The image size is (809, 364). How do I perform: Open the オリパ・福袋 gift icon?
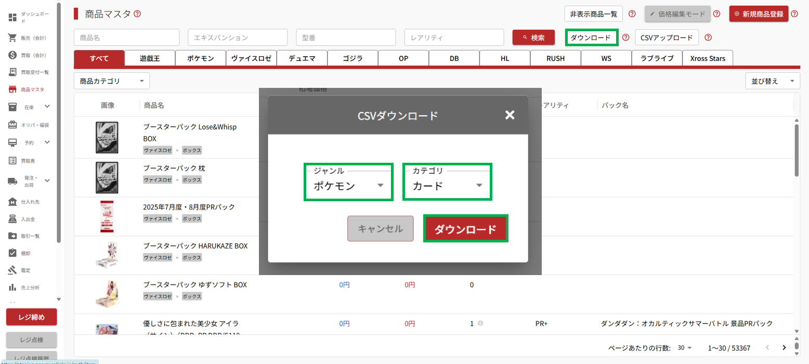(x=12, y=125)
